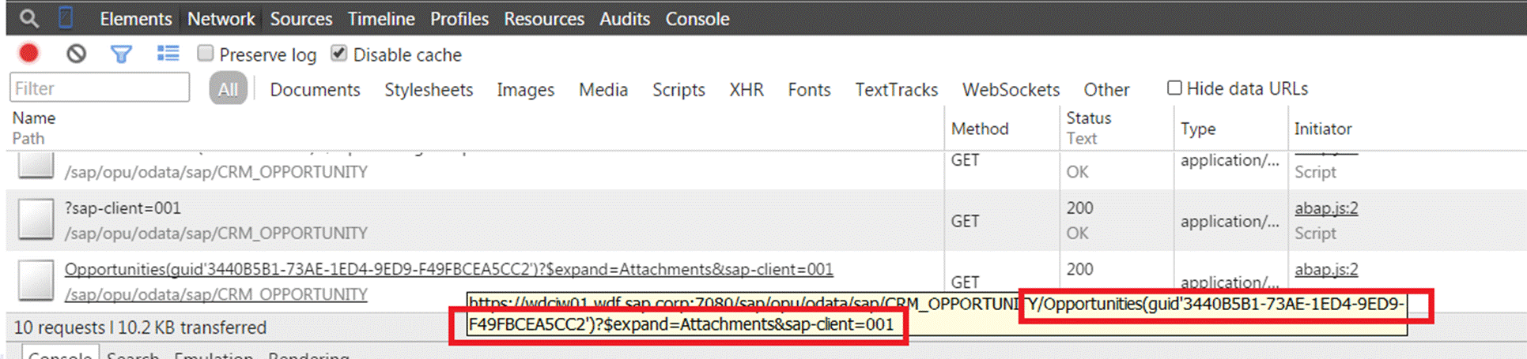Viewport: 1527px width, 359px height.
Task: Sort by the Initiator column header
Action: point(1407,128)
